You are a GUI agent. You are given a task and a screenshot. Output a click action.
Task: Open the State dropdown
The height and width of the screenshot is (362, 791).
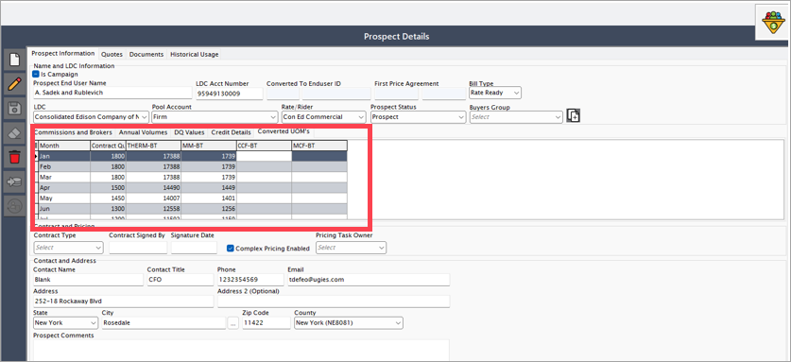point(66,322)
